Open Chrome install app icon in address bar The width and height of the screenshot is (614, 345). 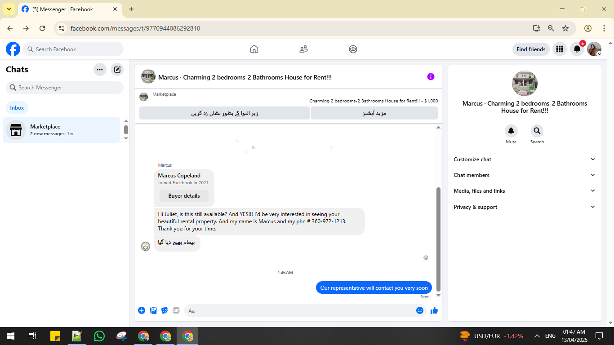click(536, 28)
